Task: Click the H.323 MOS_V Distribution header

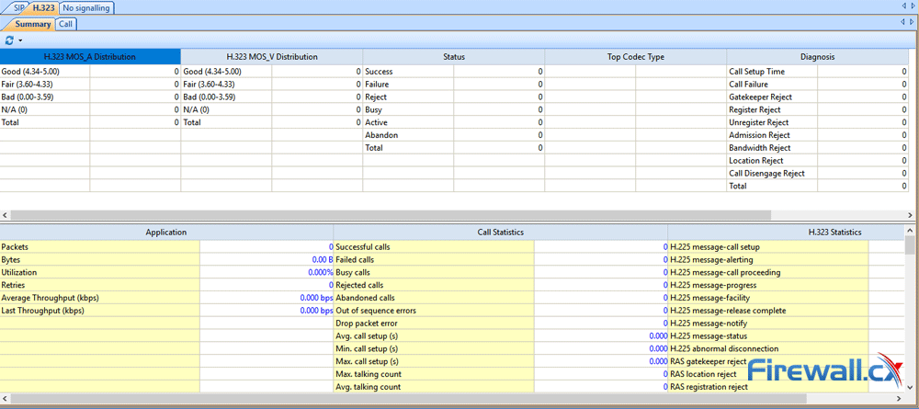Action: point(272,57)
